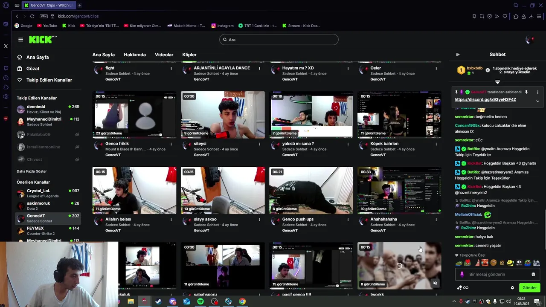Show hidden system tray icons
The image size is (546, 307).
[454, 301]
